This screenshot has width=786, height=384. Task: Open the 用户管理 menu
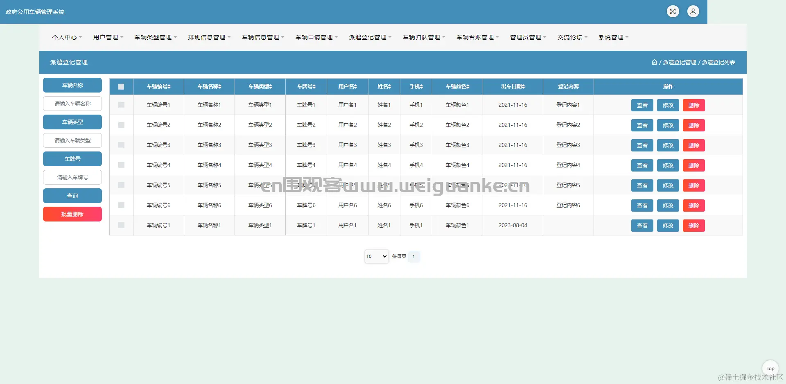coord(108,37)
